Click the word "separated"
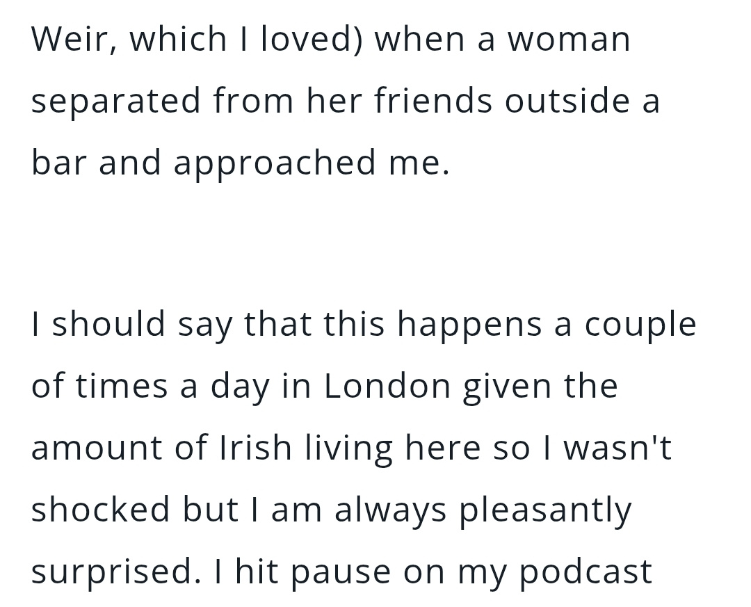This screenshot has height=607, width=751. pos(116,102)
